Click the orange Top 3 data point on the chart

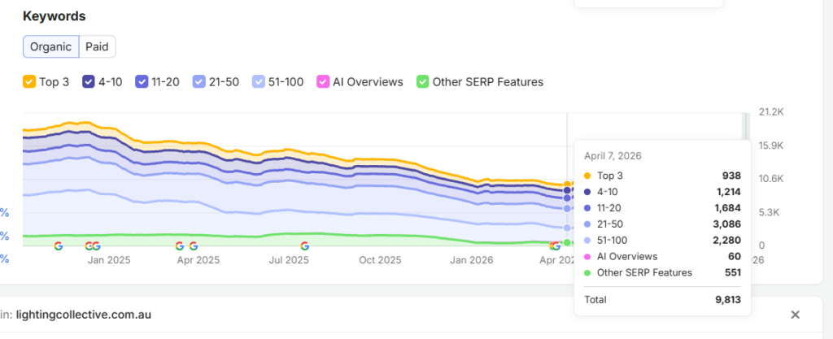tap(567, 185)
